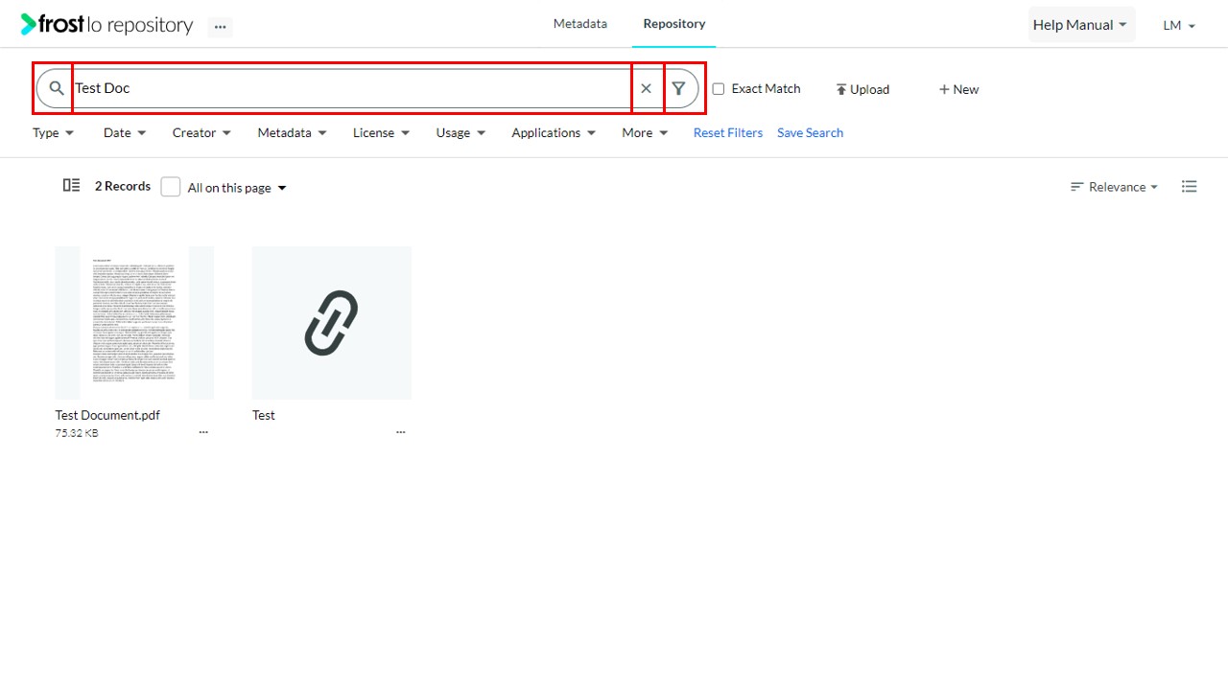This screenshot has height=690, width=1228.
Task: Open the Usage filter dropdown
Action: pyautogui.click(x=461, y=133)
